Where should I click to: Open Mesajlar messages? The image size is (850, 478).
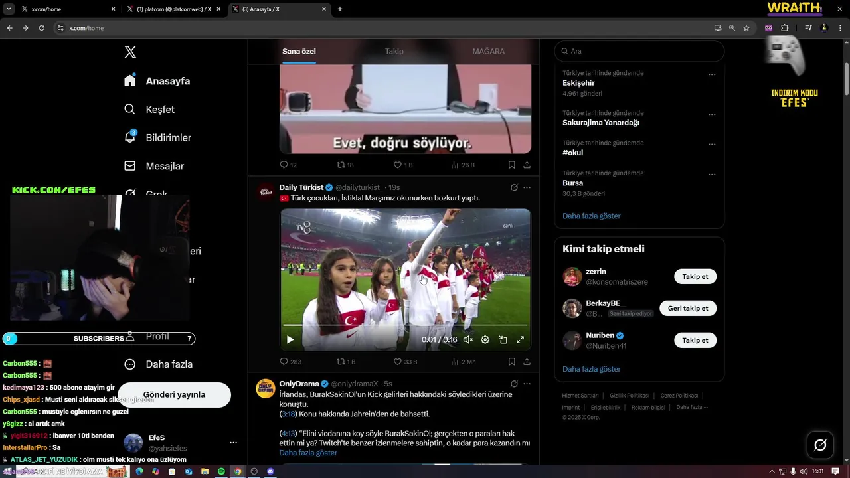[154, 166]
